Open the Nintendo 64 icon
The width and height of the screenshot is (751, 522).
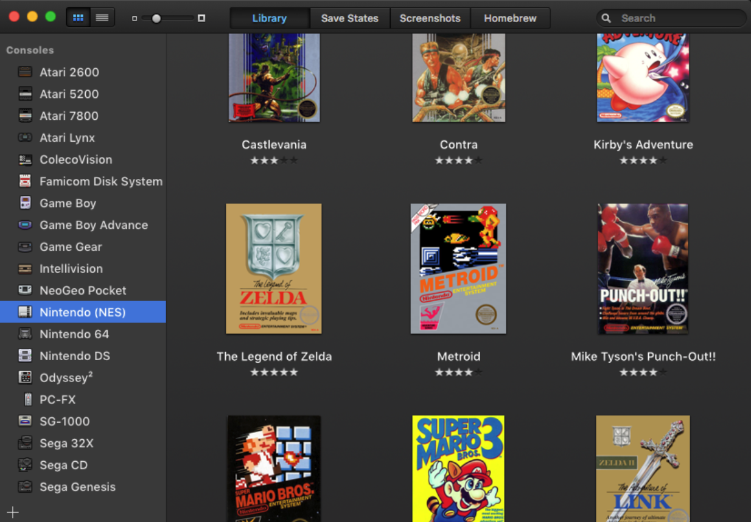tap(25, 334)
